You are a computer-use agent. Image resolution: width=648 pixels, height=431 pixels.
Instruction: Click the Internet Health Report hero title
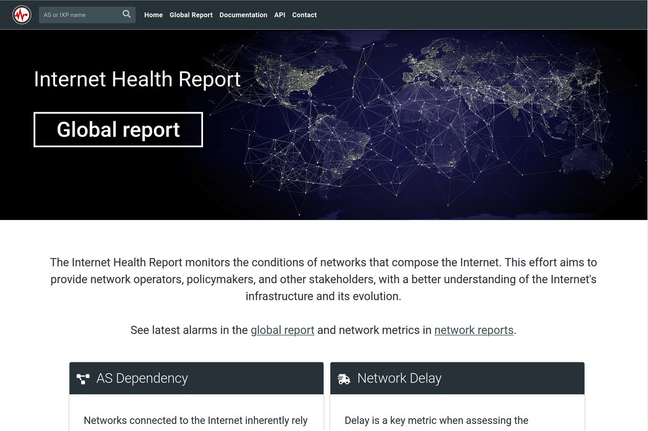pyautogui.click(x=137, y=79)
